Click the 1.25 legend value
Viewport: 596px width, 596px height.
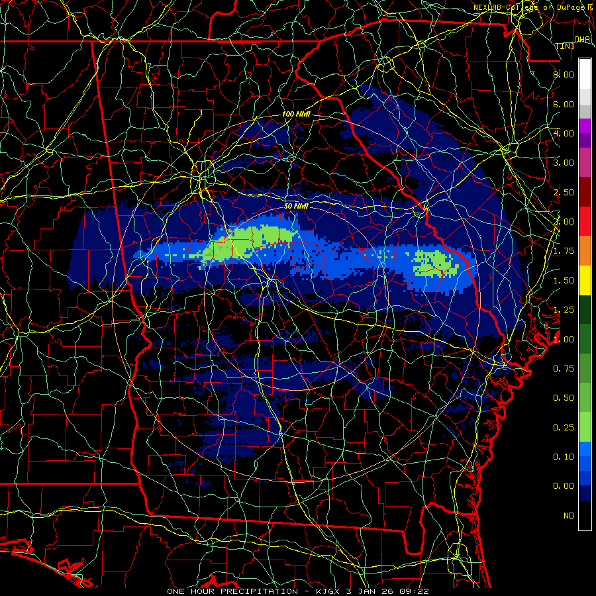click(564, 310)
